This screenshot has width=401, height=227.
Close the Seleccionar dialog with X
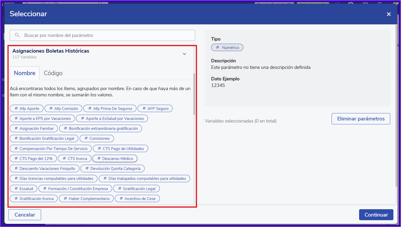tap(389, 14)
